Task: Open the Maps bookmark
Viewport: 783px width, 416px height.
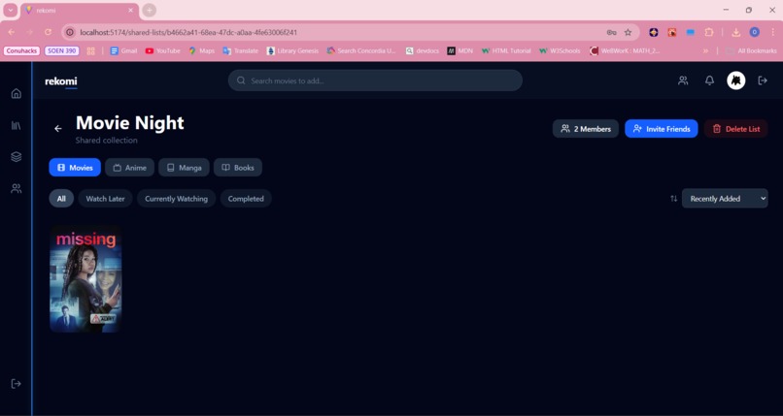Action: point(202,50)
